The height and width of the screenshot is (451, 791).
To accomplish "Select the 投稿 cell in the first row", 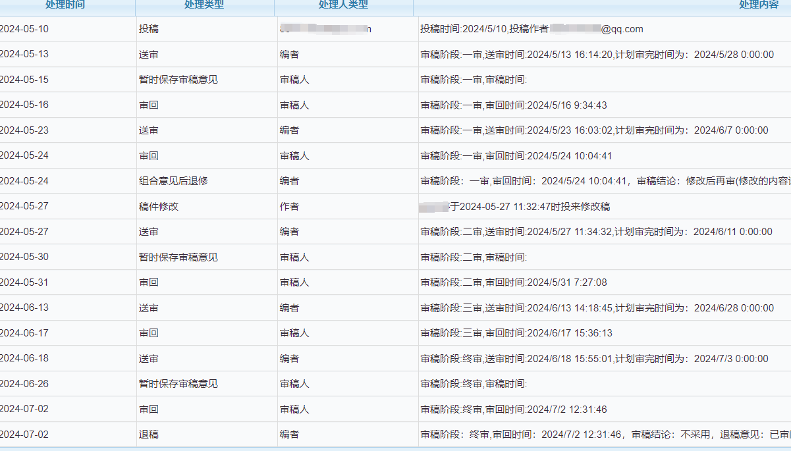I will click(149, 29).
